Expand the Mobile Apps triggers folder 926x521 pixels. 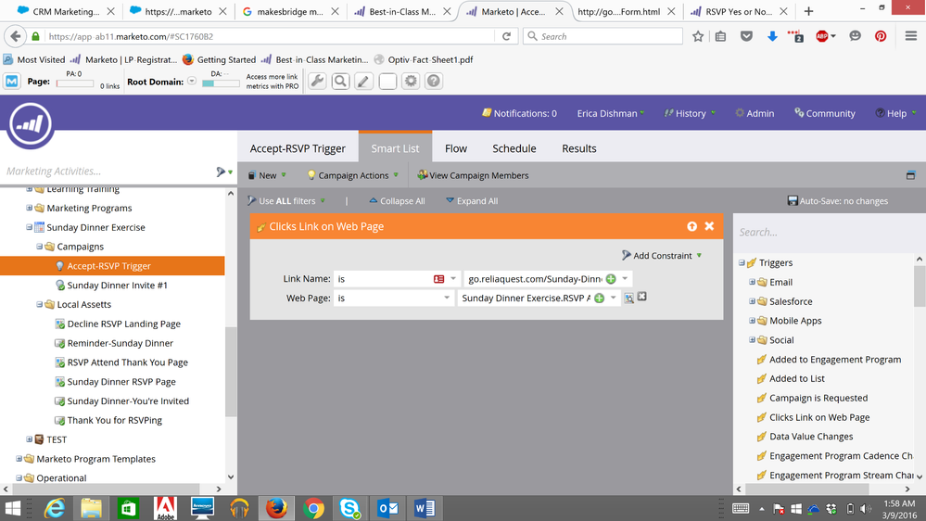[752, 321]
